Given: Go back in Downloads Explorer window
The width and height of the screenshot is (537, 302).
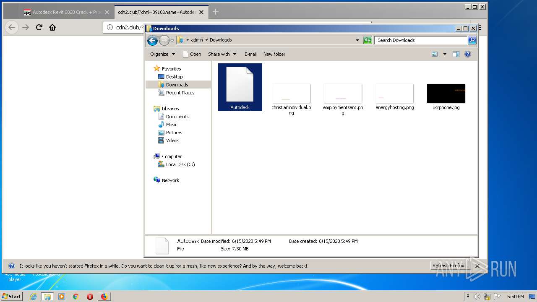Looking at the screenshot, I should pos(152,40).
